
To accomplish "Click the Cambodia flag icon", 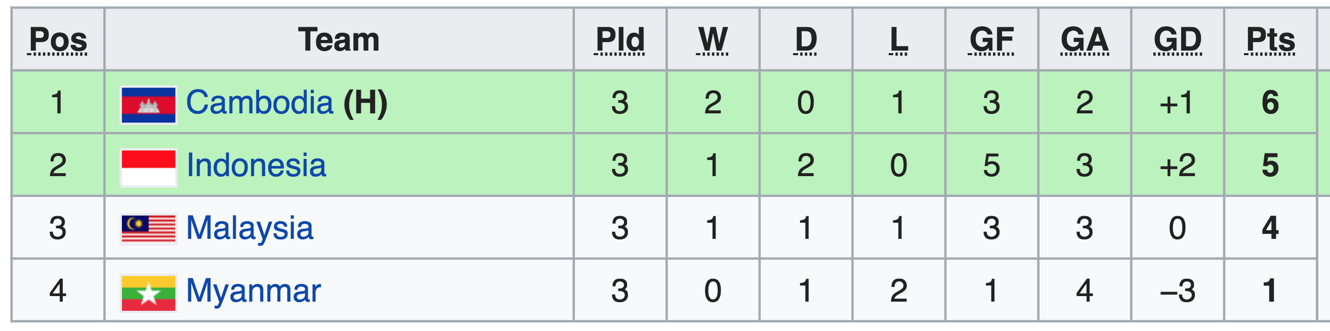I will pos(149,105).
